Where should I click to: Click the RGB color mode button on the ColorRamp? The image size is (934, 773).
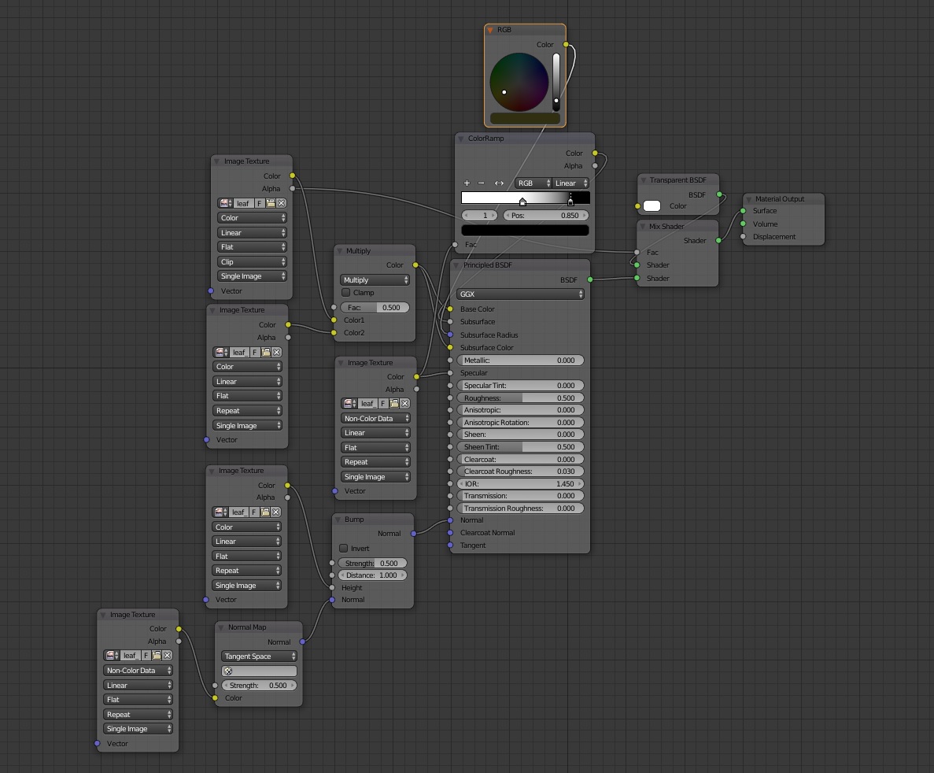(532, 183)
